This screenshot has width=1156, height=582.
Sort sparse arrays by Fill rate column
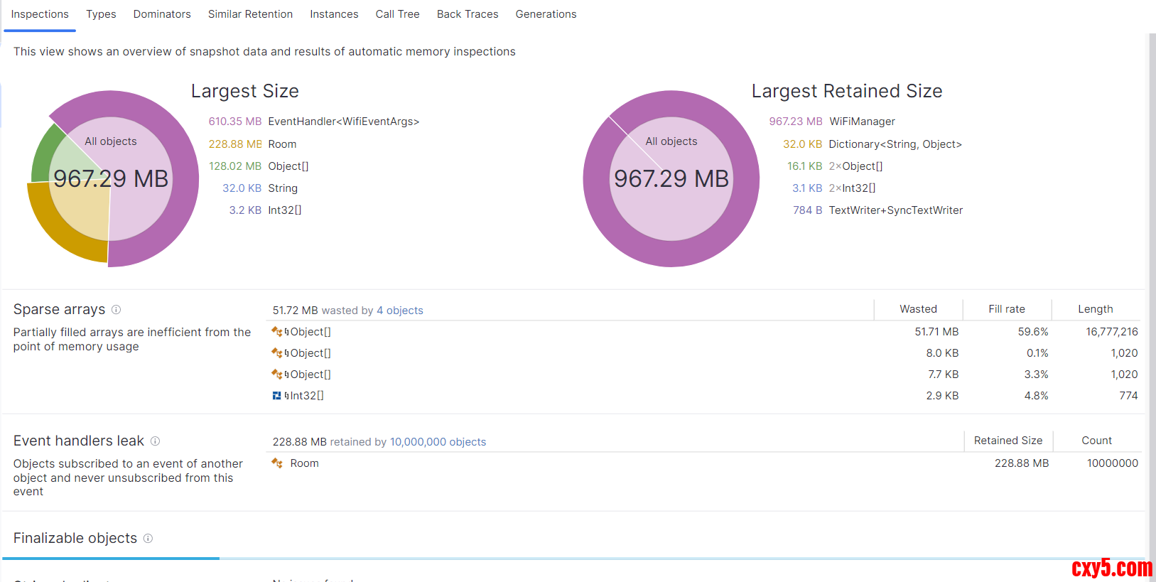(1006, 309)
